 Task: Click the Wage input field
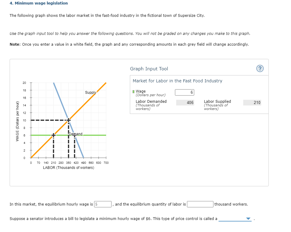click(x=185, y=92)
